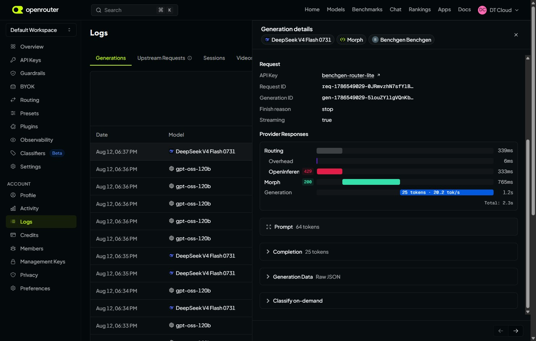Open the Overview sidebar icon
The height and width of the screenshot is (341, 536).
coord(13,46)
